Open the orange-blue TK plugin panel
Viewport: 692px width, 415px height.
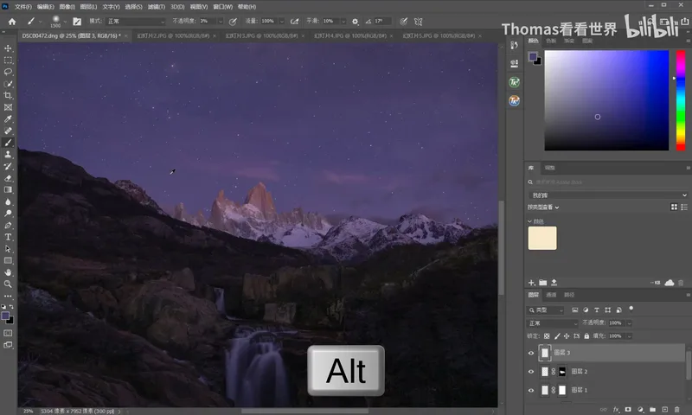click(514, 100)
